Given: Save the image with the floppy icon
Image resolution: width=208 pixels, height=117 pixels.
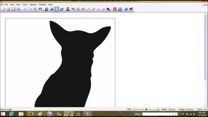Looking at the screenshot, I should [14, 9].
